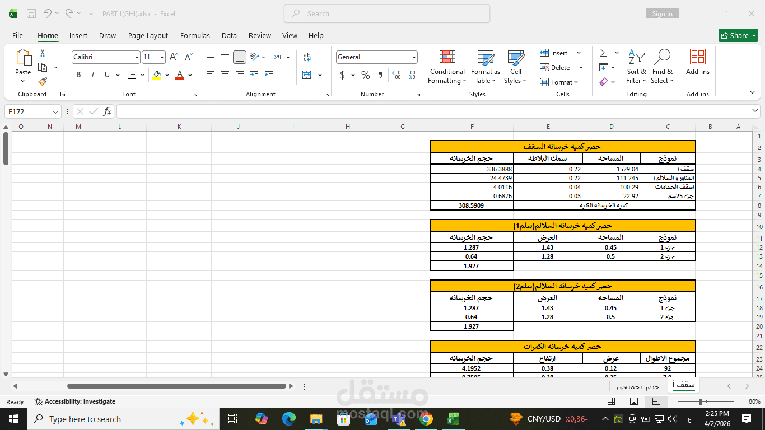Open Cell Styles gallery
This screenshot has width=765, height=430.
515,67
